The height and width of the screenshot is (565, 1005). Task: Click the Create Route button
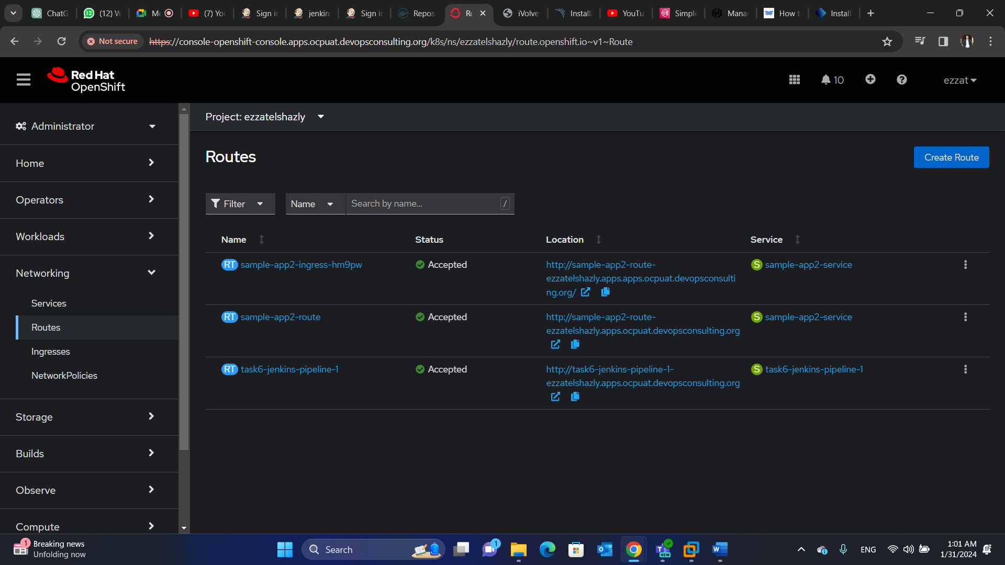(x=951, y=157)
